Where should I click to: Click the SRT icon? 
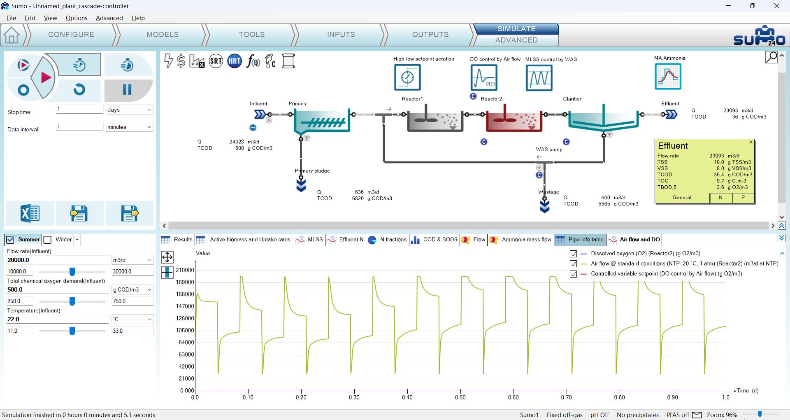tap(216, 61)
